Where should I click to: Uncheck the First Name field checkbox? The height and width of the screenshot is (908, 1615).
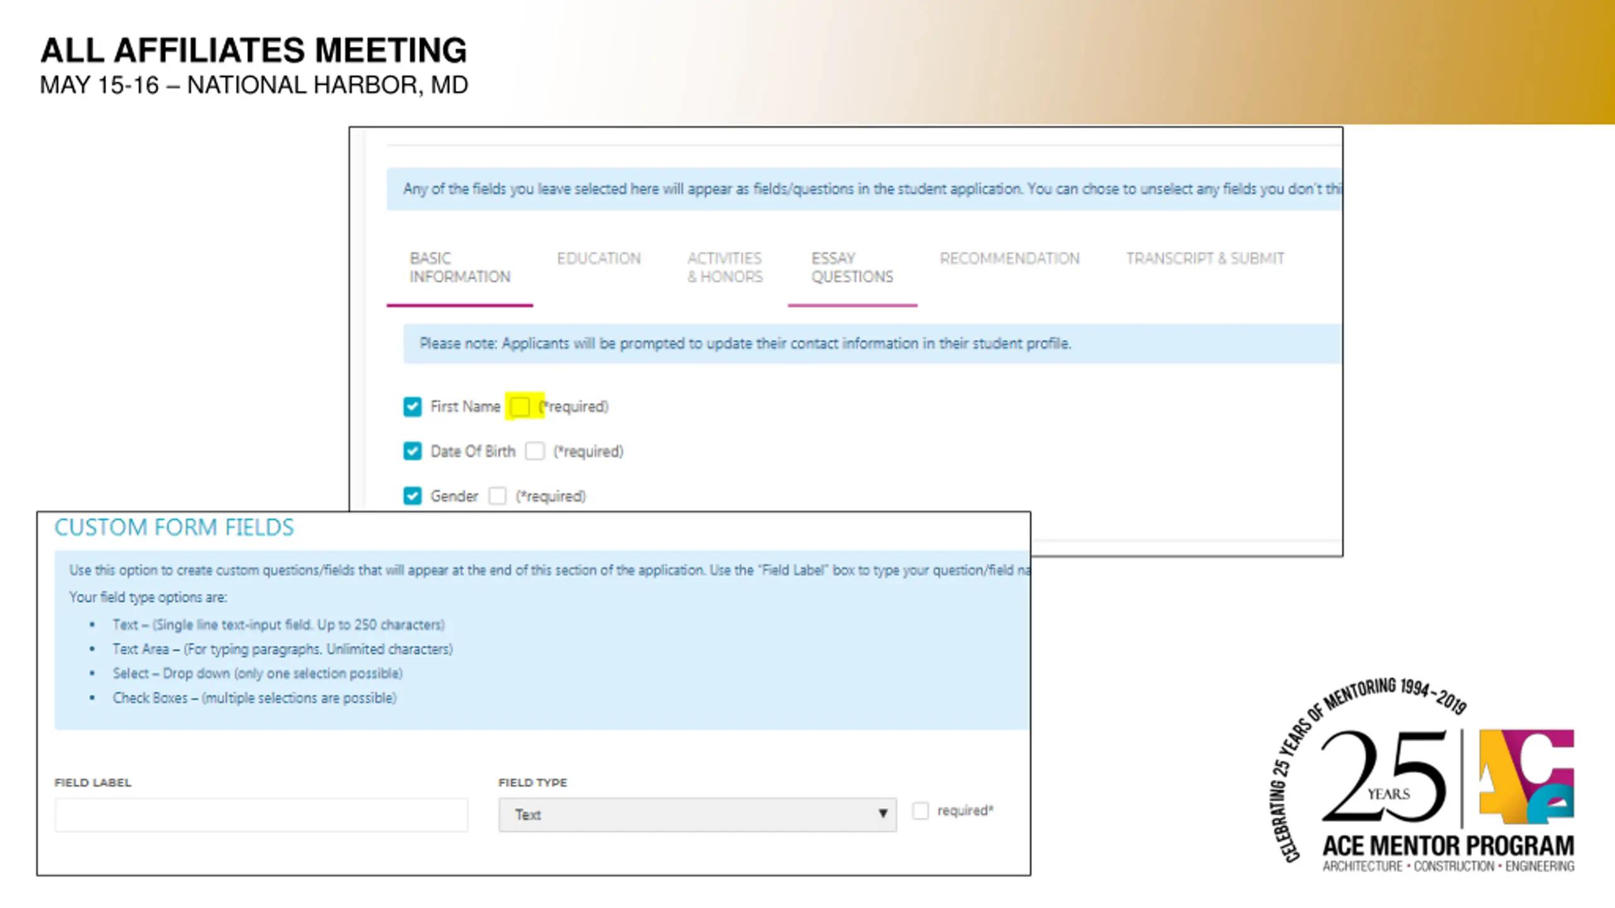click(x=413, y=407)
